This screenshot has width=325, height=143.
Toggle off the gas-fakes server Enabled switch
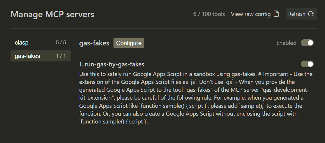pos(307,43)
